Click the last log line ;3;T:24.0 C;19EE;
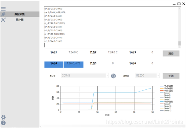Image resolution: width=186 pixels, height=128 pixels. (53, 41)
